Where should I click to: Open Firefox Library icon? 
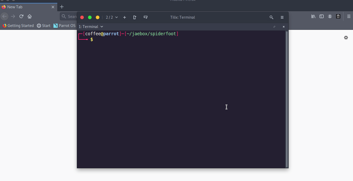(x=313, y=16)
